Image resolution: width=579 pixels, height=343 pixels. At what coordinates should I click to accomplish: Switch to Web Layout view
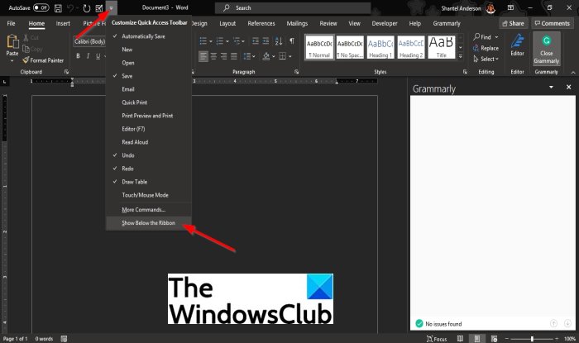(494, 339)
